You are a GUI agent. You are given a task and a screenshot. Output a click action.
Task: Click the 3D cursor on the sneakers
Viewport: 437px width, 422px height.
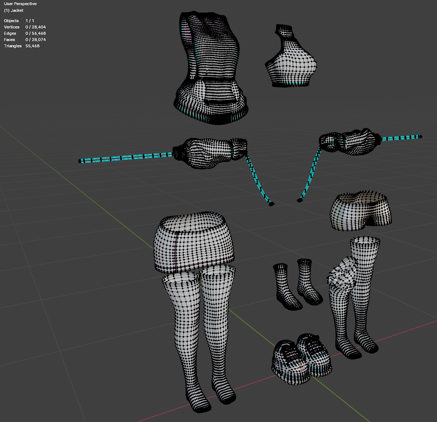[x=301, y=366]
